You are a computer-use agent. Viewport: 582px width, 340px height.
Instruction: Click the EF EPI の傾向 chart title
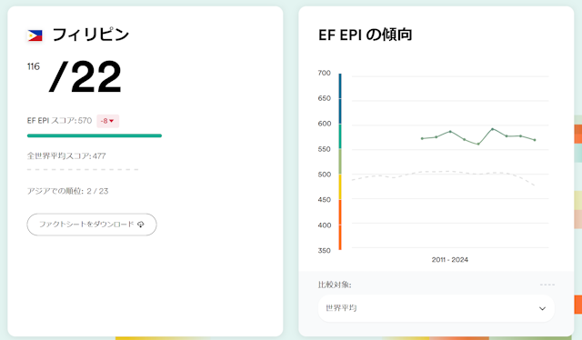[x=366, y=35]
